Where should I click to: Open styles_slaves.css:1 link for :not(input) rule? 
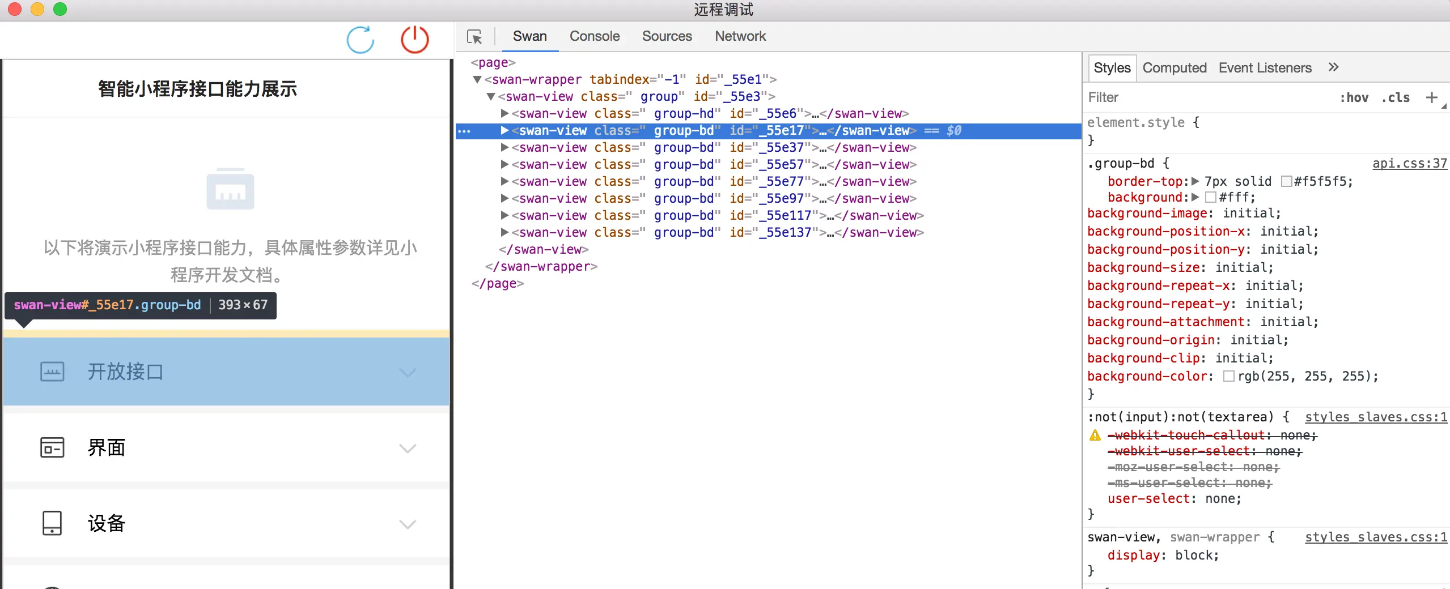(x=1376, y=417)
